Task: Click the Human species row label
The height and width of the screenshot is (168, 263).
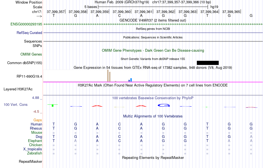Action: [x=36, y=124]
